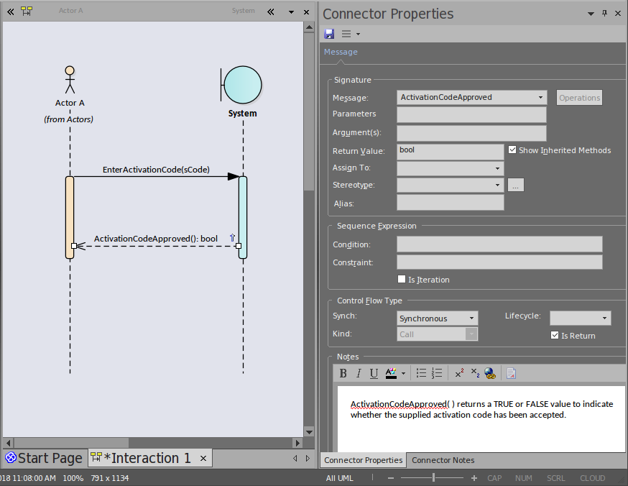This screenshot has width=628, height=486.
Task: Enable the Is Iteration checkbox
Action: click(402, 279)
